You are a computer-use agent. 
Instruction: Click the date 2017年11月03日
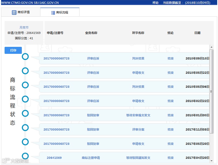[198, 129]
